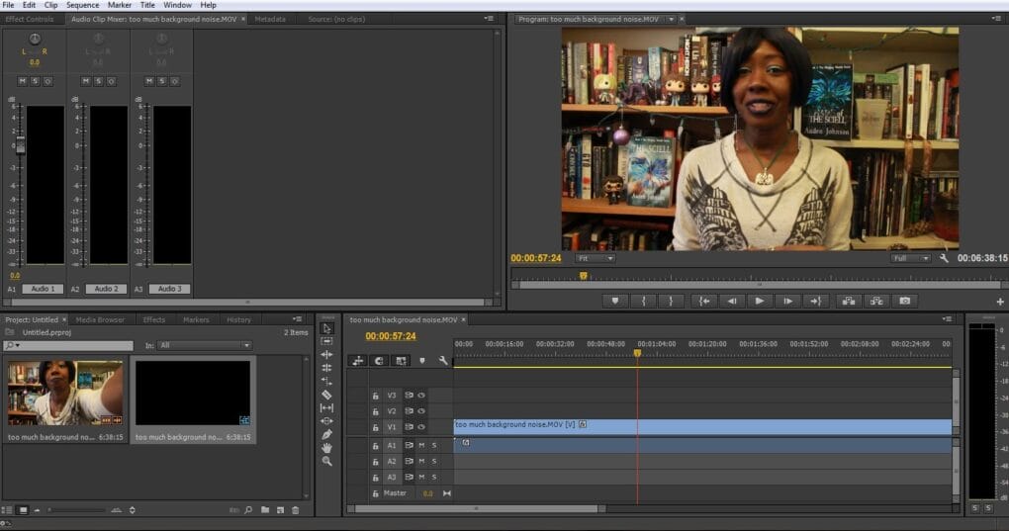Viewport: 1009px width, 531px height.
Task: Select the Rolling Edit tool
Action: [326, 368]
